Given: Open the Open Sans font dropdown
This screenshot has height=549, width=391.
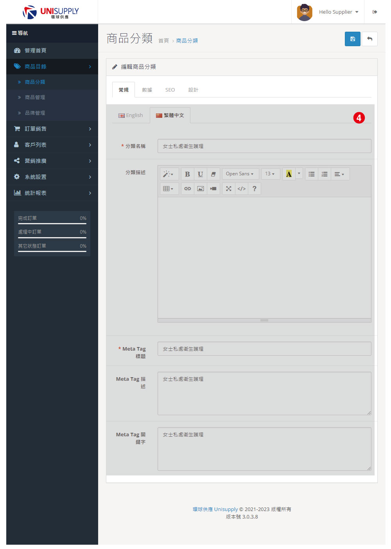Looking at the screenshot, I should [x=240, y=174].
